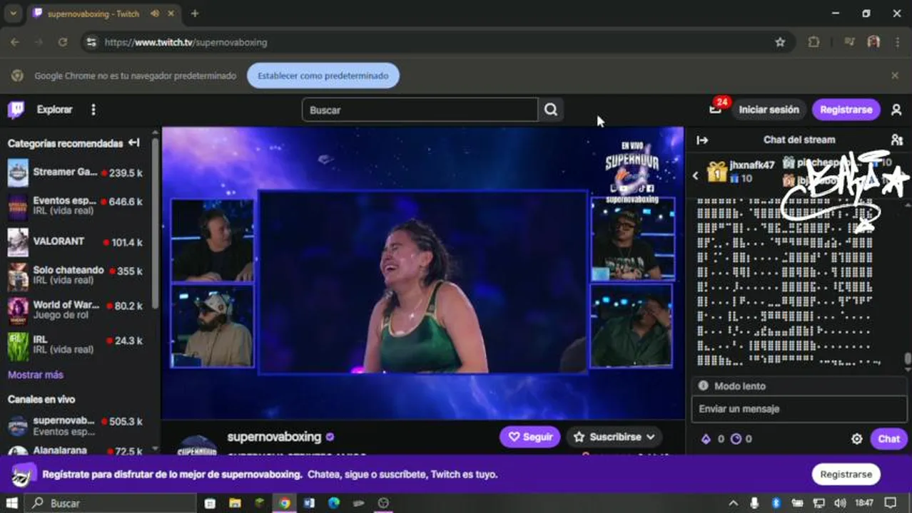Open Explorar in top navigation
Screen dimensions: 912x513
coord(54,110)
